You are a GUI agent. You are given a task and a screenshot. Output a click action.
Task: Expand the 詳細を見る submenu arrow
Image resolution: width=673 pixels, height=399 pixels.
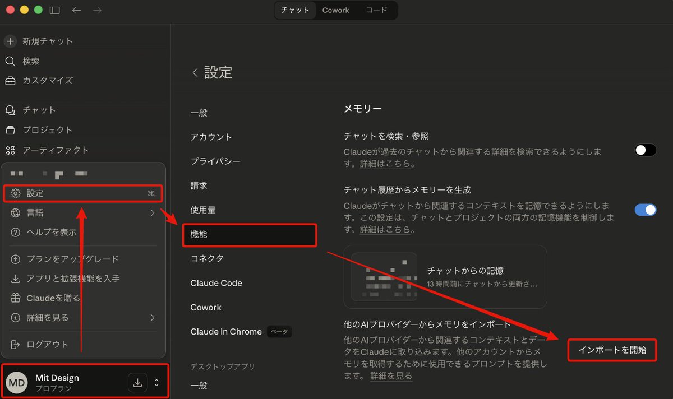coord(153,318)
